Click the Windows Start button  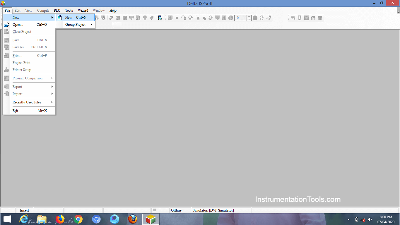coord(7,219)
